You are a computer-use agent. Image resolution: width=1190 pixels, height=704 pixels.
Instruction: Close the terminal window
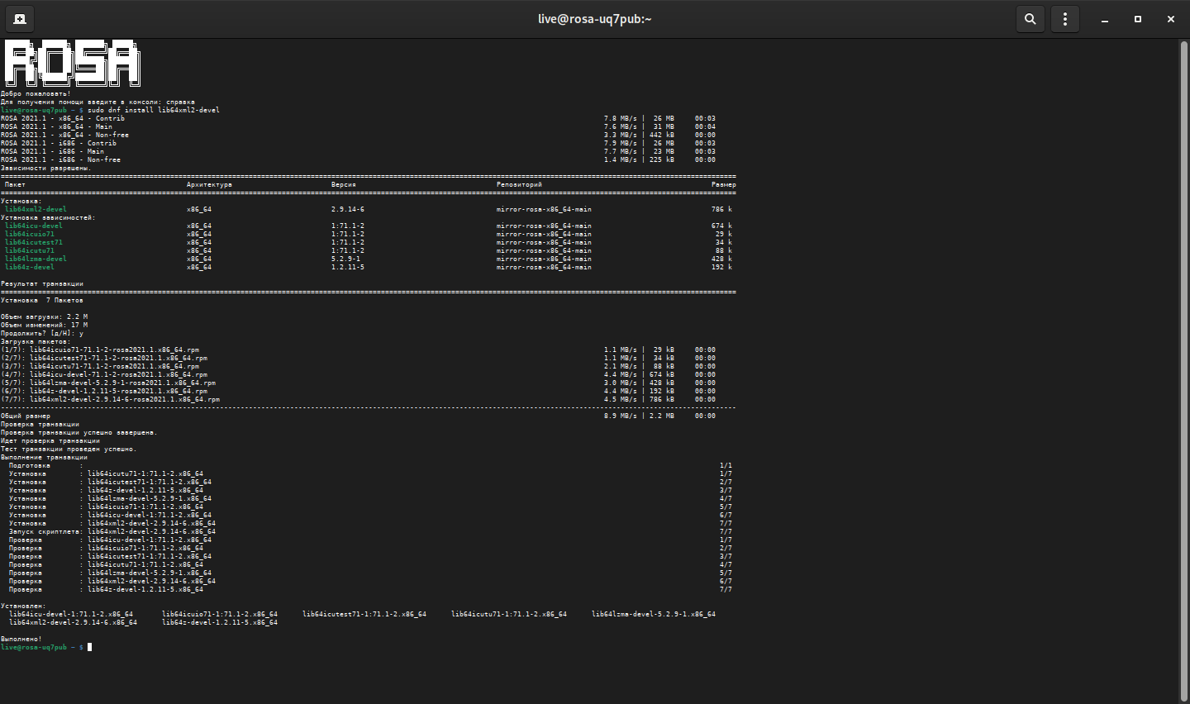point(1170,19)
